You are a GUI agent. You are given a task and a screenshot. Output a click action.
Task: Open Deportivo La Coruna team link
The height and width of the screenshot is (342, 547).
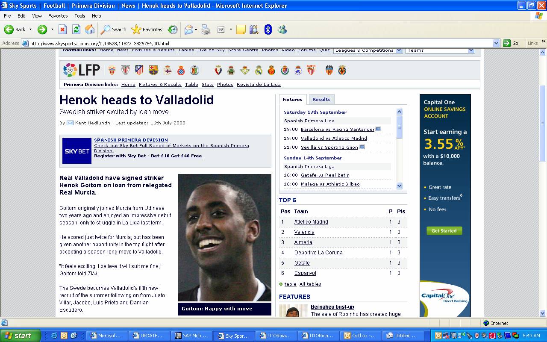pyautogui.click(x=319, y=253)
